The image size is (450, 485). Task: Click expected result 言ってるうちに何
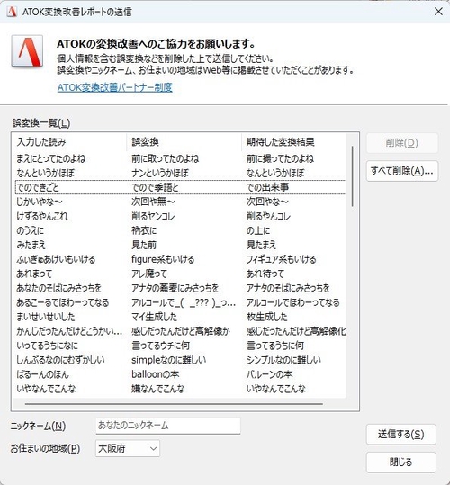tap(275, 346)
